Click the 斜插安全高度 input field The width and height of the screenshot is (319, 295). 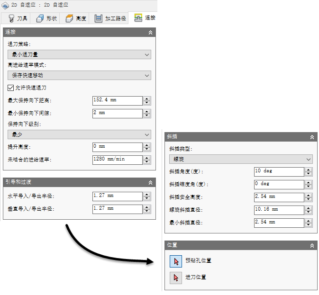[279, 197]
